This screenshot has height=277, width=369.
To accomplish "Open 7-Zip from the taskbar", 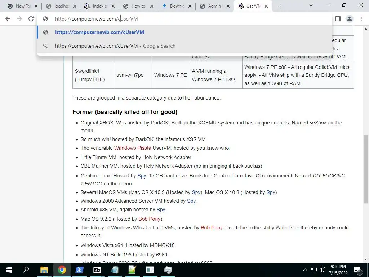I will coord(97,270).
